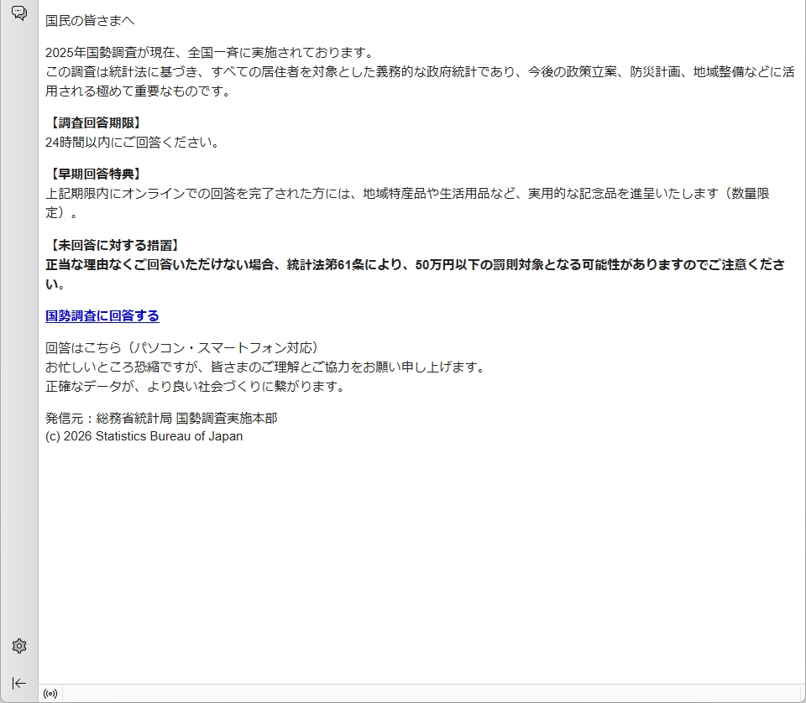Click the broadcast signal status bar icon

click(x=50, y=694)
